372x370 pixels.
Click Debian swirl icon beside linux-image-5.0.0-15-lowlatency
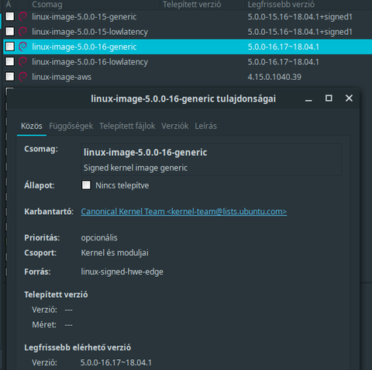(22, 32)
